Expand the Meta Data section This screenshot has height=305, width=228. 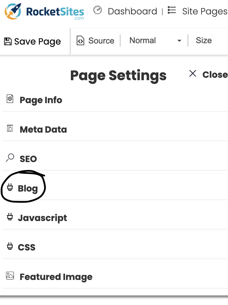pyautogui.click(x=43, y=130)
